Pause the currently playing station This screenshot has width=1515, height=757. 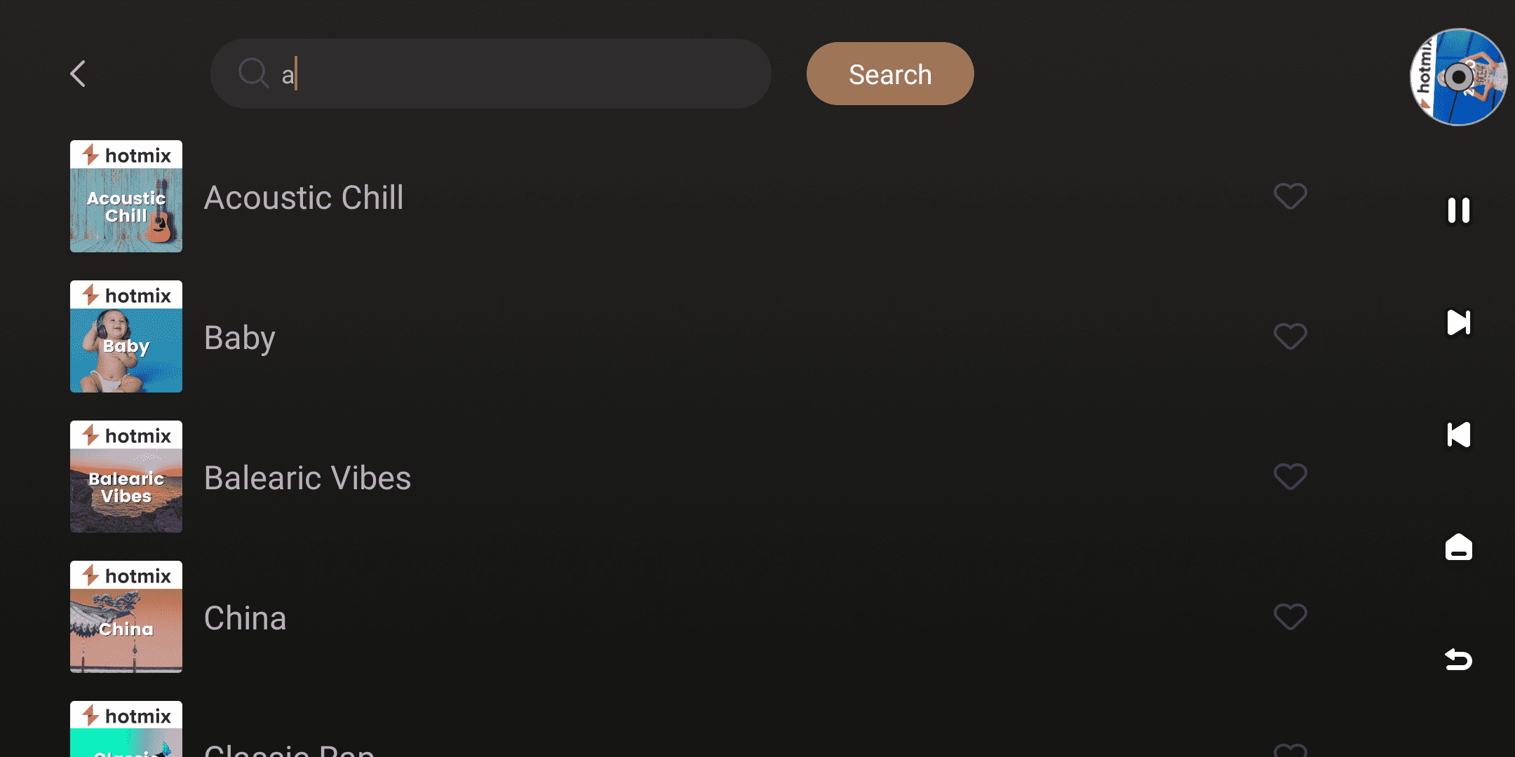[x=1458, y=210]
